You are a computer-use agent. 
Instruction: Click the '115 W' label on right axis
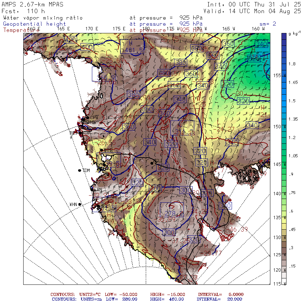coord(280,284)
